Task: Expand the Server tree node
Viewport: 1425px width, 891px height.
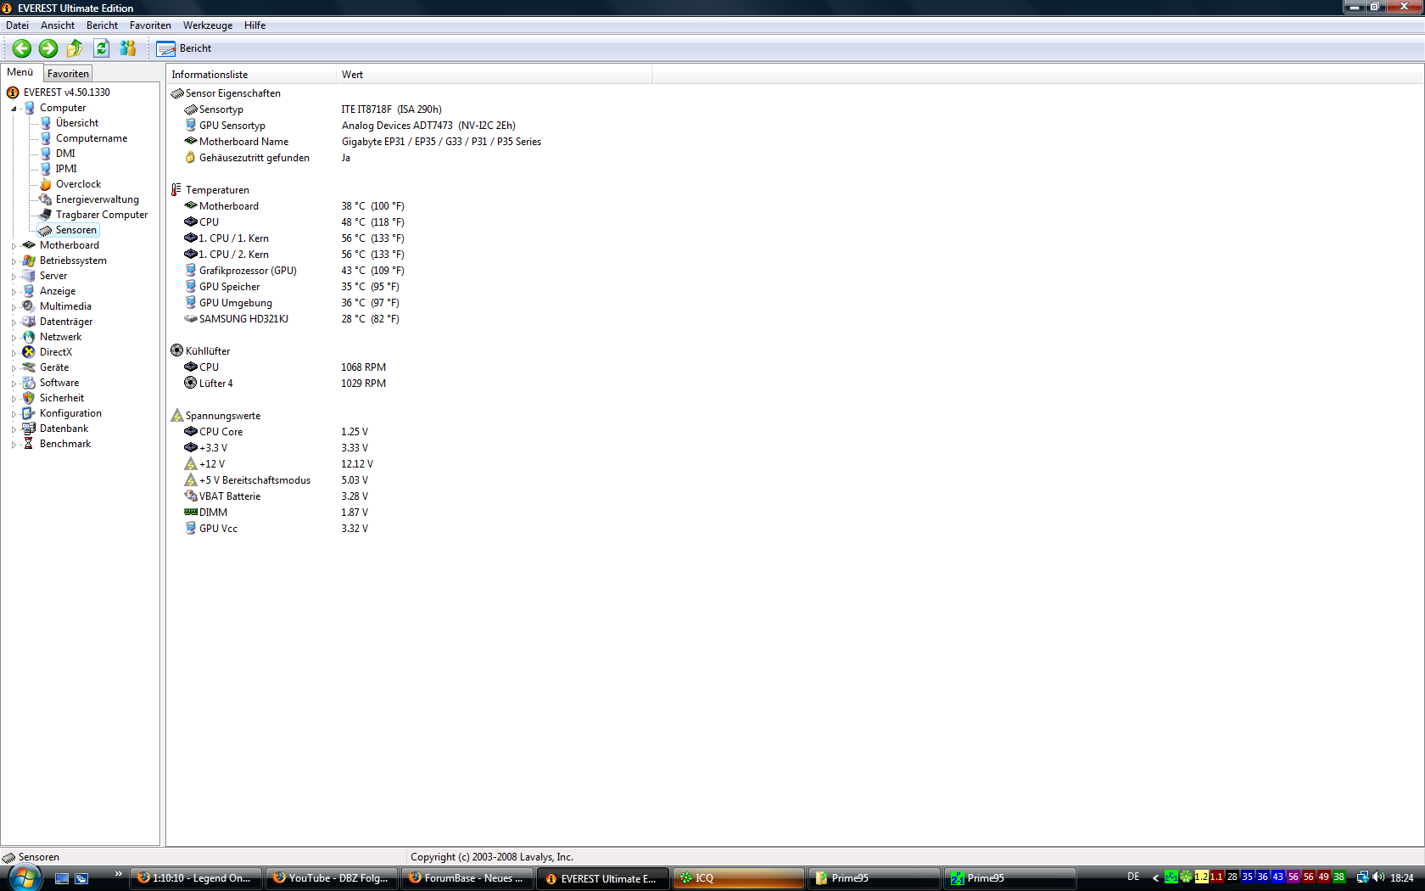Action: point(14,277)
